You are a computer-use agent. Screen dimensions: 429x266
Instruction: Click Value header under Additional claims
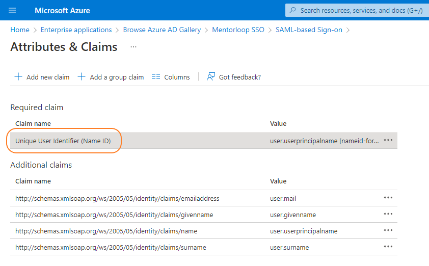[278, 181]
